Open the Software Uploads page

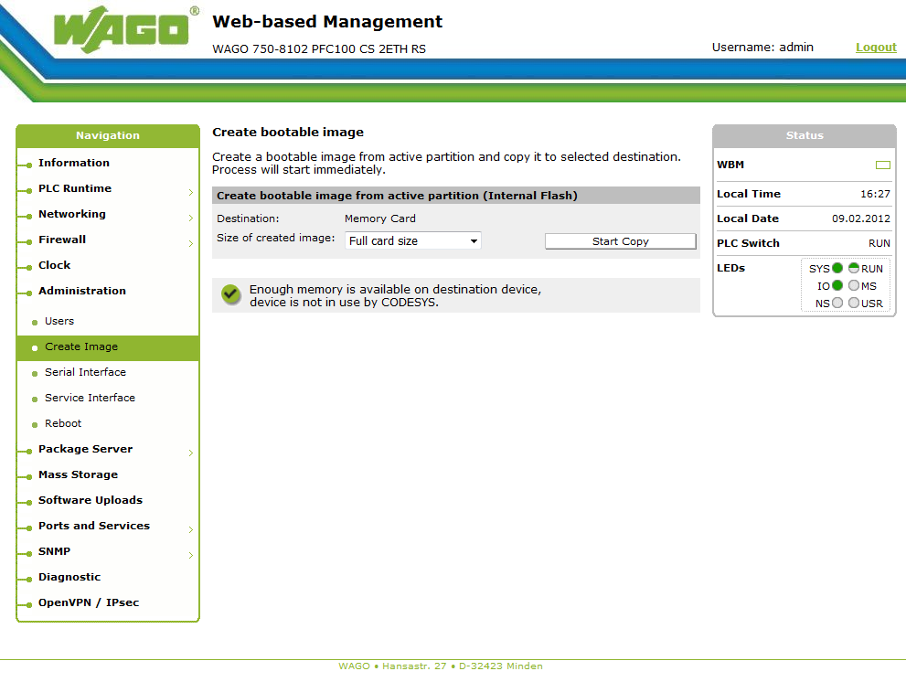coord(91,500)
